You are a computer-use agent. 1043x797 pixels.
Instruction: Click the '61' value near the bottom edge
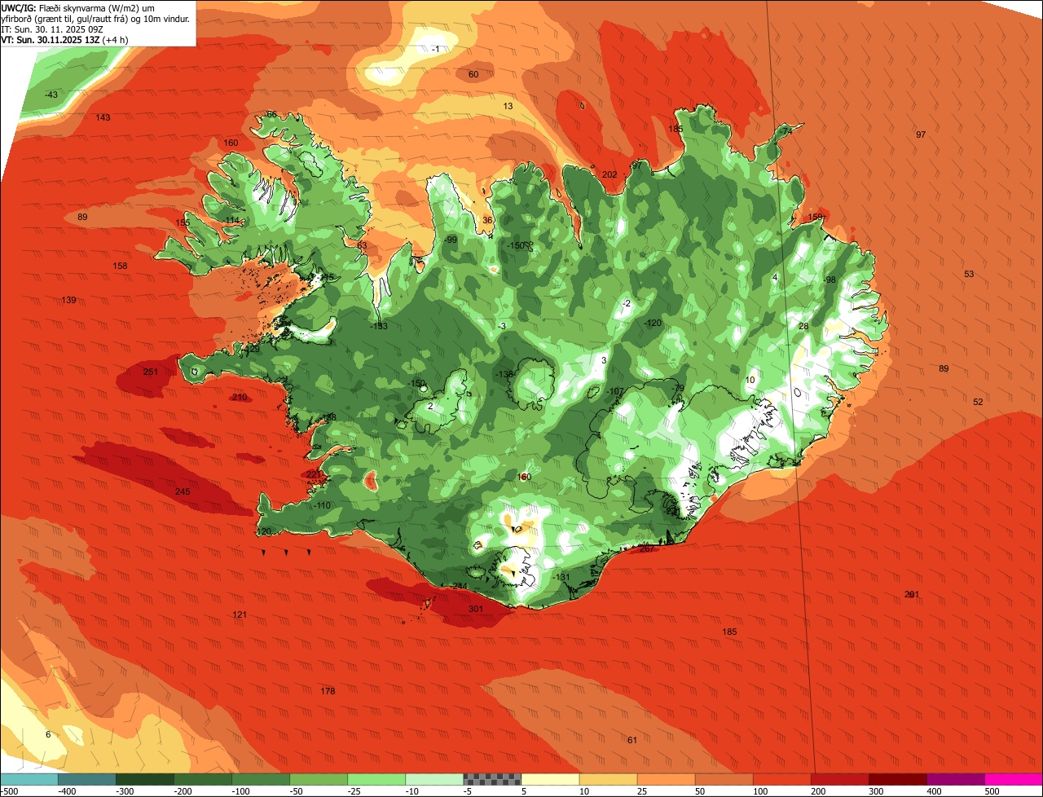point(632,740)
